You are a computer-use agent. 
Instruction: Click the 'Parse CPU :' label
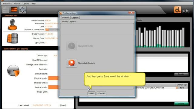coord(42,92)
